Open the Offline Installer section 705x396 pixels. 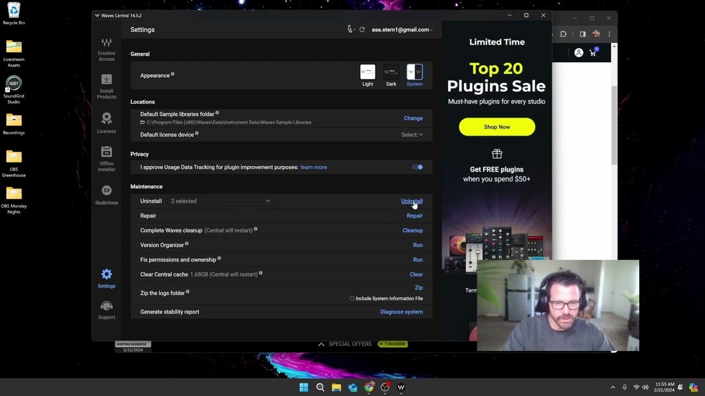(x=106, y=159)
